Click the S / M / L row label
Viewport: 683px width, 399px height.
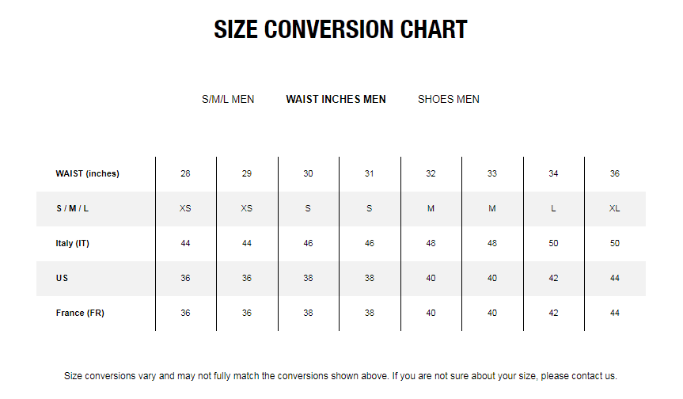point(72,208)
